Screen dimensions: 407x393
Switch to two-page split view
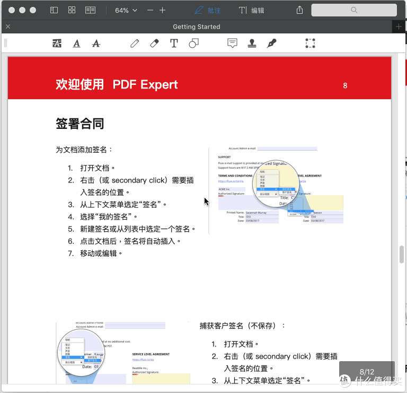click(x=90, y=10)
